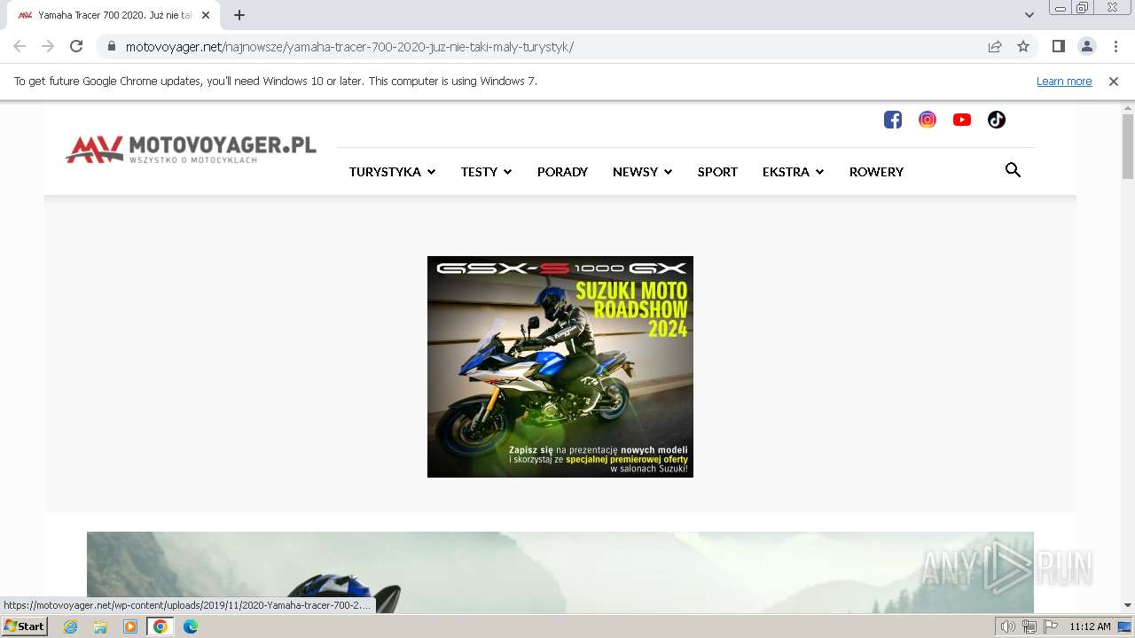Select Chrome in the taskbar
The image size is (1135, 638).
pyautogui.click(x=160, y=626)
